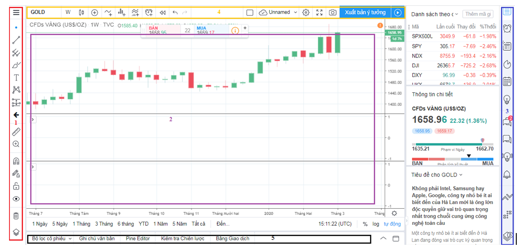Image resolution: width=519 pixels, height=248 pixels.
Task: Maximize the bottom panel window icon
Action: (x=396, y=238)
